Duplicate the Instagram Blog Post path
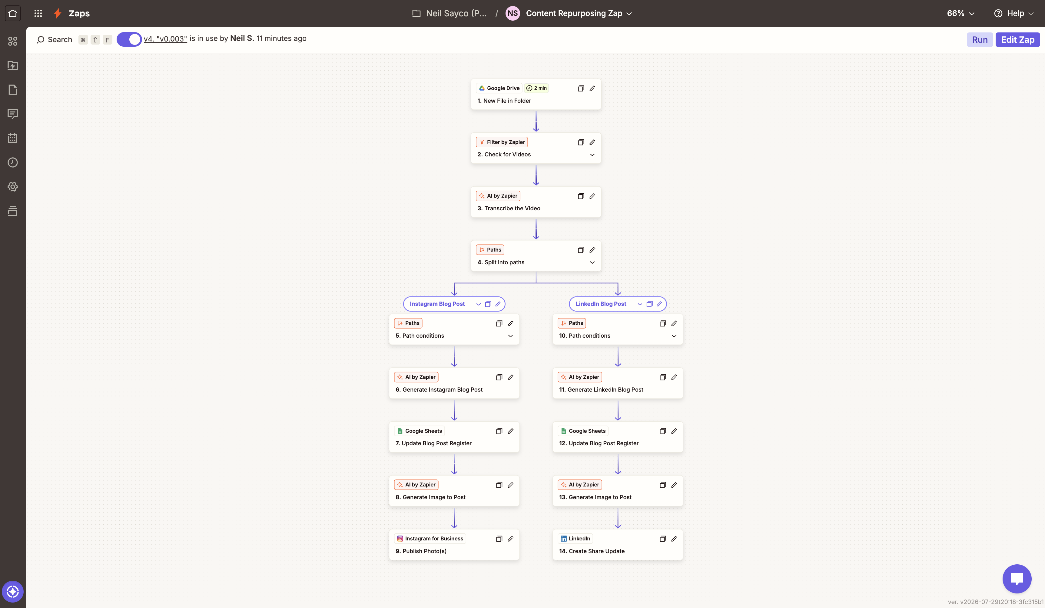This screenshot has width=1045, height=608. coord(488,304)
